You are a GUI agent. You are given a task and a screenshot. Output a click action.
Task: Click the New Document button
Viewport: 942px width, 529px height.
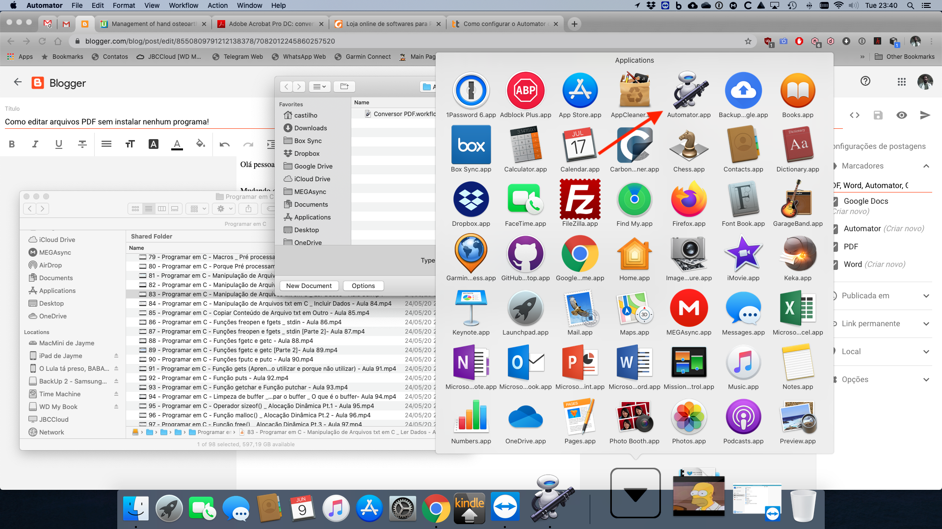[x=309, y=286]
